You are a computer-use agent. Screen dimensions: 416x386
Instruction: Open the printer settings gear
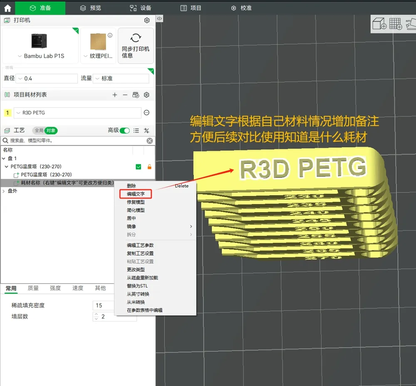click(147, 20)
